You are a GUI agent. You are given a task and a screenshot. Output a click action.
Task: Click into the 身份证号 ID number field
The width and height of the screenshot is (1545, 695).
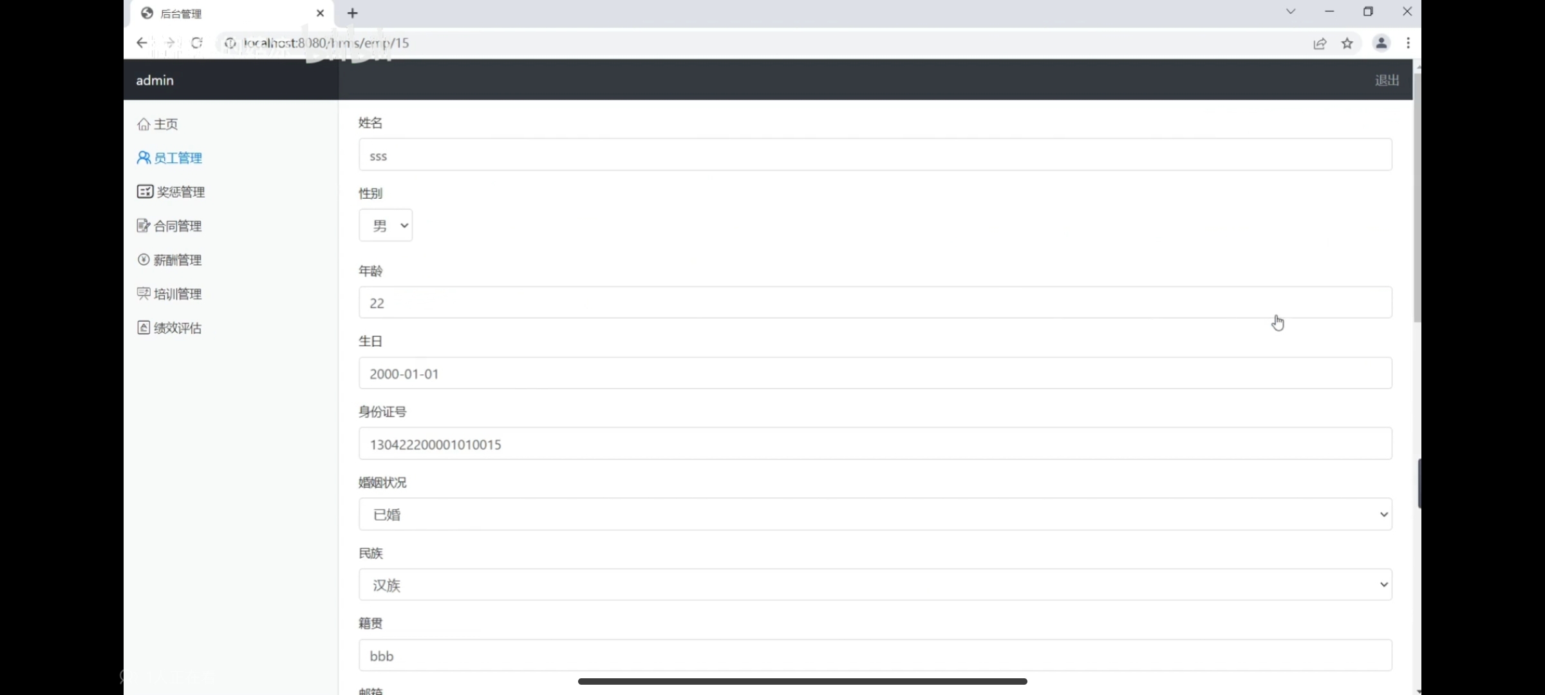click(x=875, y=444)
